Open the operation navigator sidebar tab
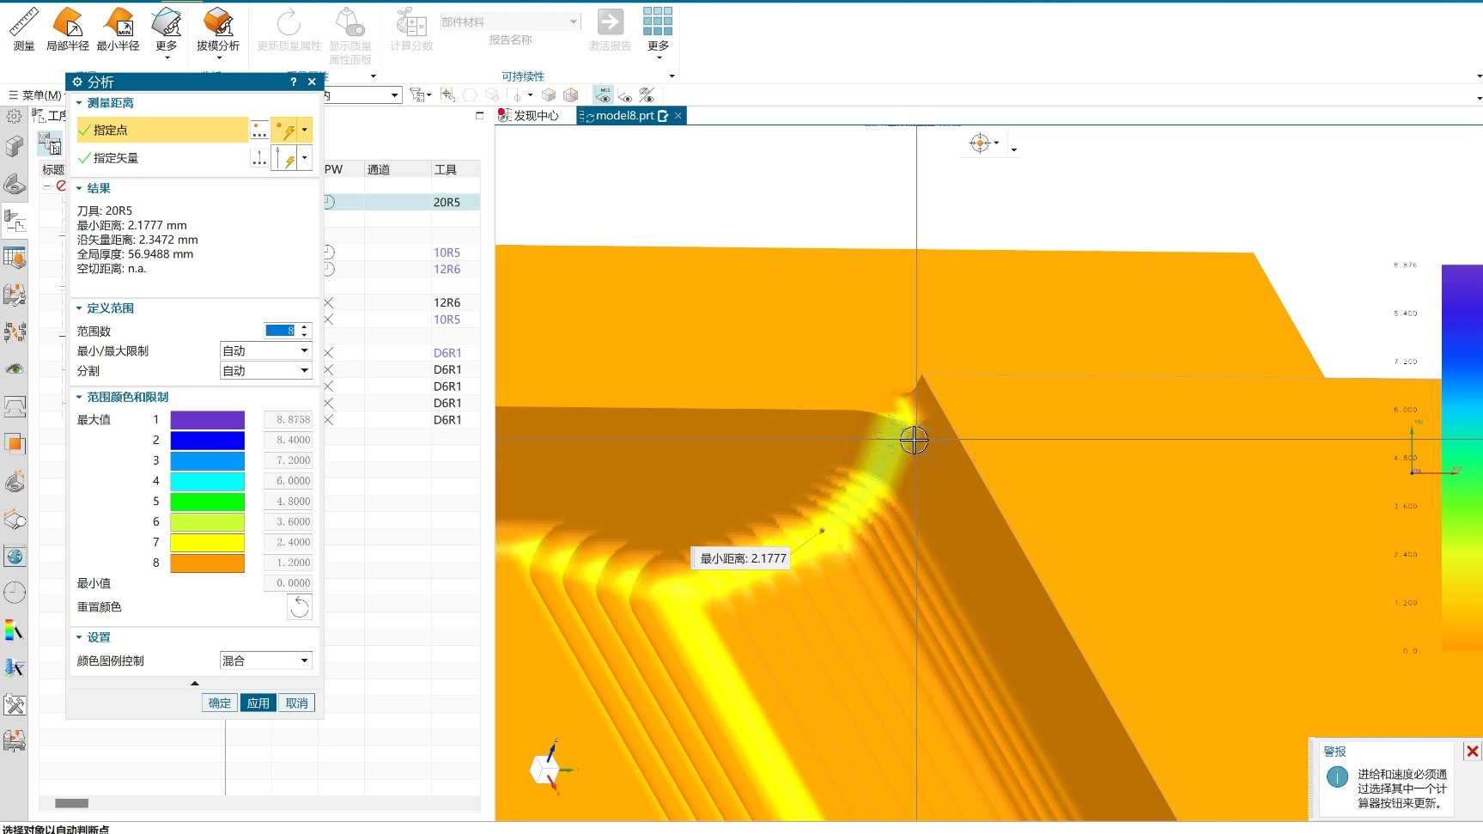 click(x=15, y=222)
